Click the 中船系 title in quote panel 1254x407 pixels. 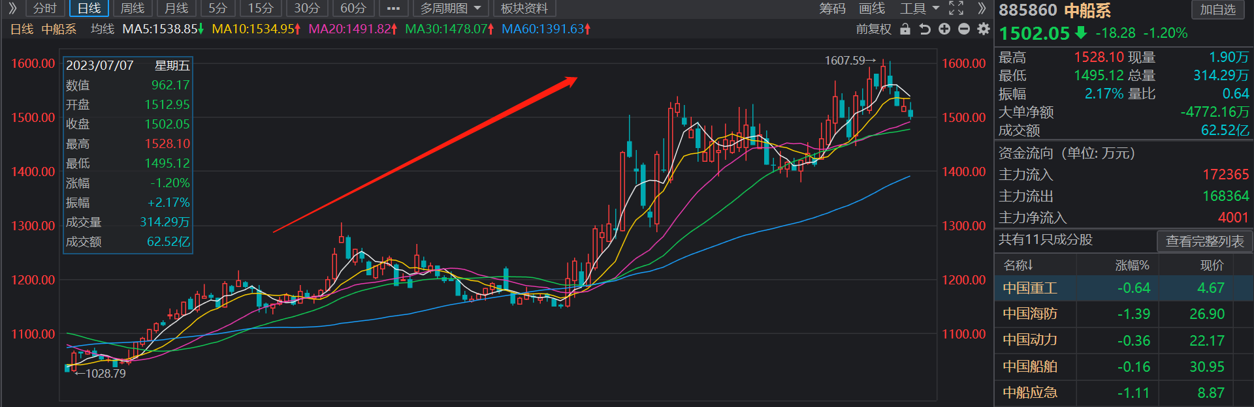click(x=1087, y=10)
